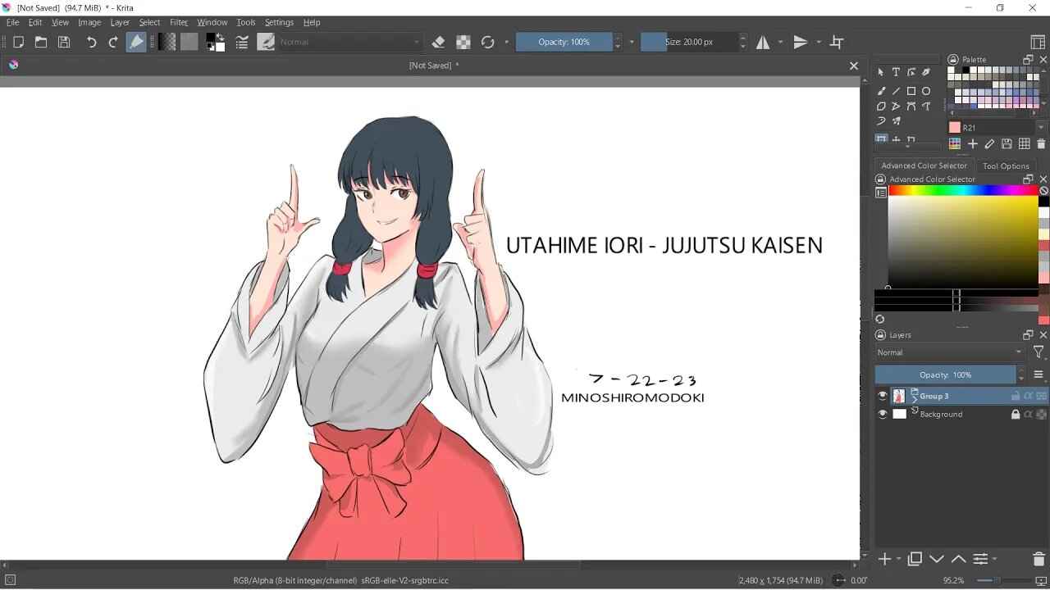Select the Bezier Curve tool
The image size is (1050, 590).
(911, 107)
